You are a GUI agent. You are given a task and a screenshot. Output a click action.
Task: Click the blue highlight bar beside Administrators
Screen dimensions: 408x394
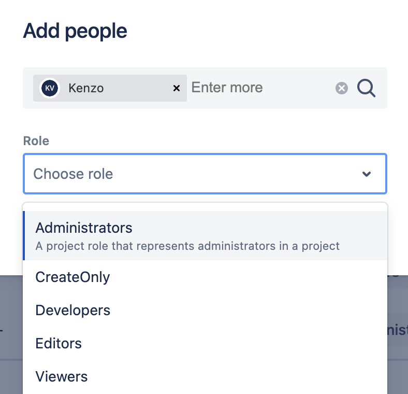24,235
